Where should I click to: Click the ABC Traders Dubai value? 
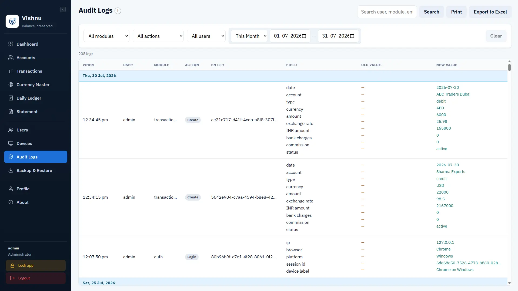click(x=453, y=94)
